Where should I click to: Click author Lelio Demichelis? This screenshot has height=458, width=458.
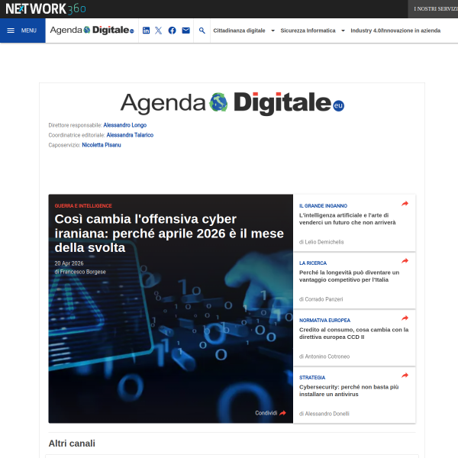[324, 242]
